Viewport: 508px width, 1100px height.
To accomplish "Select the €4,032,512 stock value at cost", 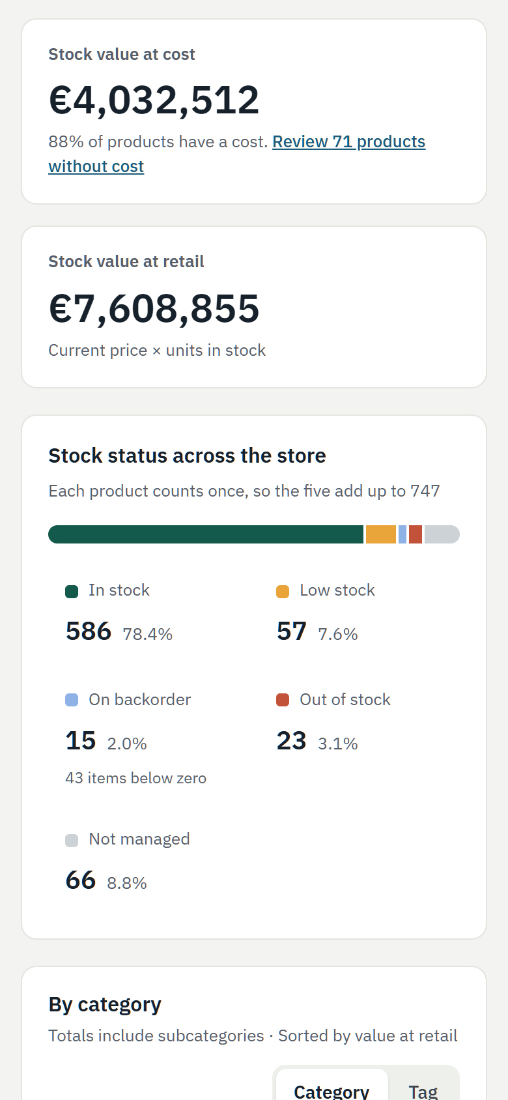I will [154, 100].
